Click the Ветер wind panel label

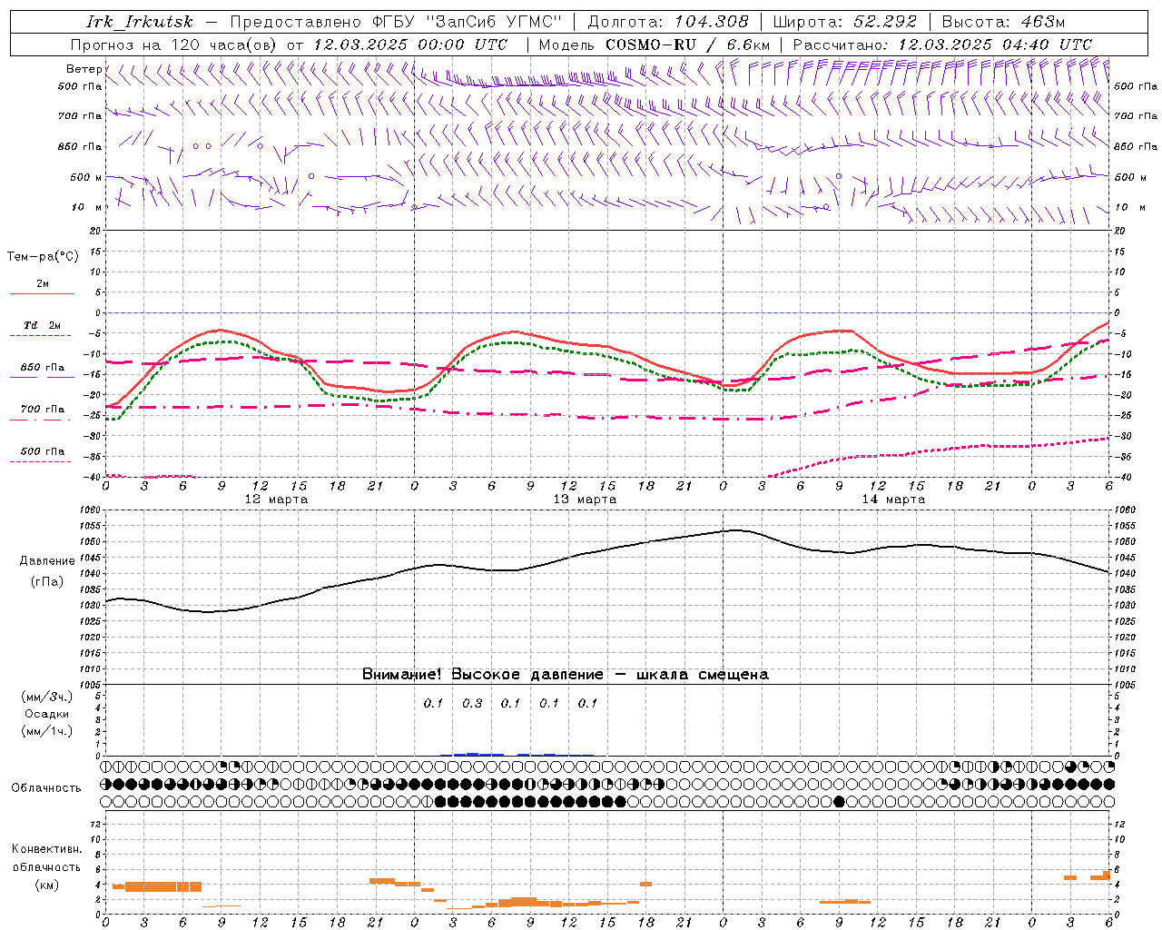[84, 69]
